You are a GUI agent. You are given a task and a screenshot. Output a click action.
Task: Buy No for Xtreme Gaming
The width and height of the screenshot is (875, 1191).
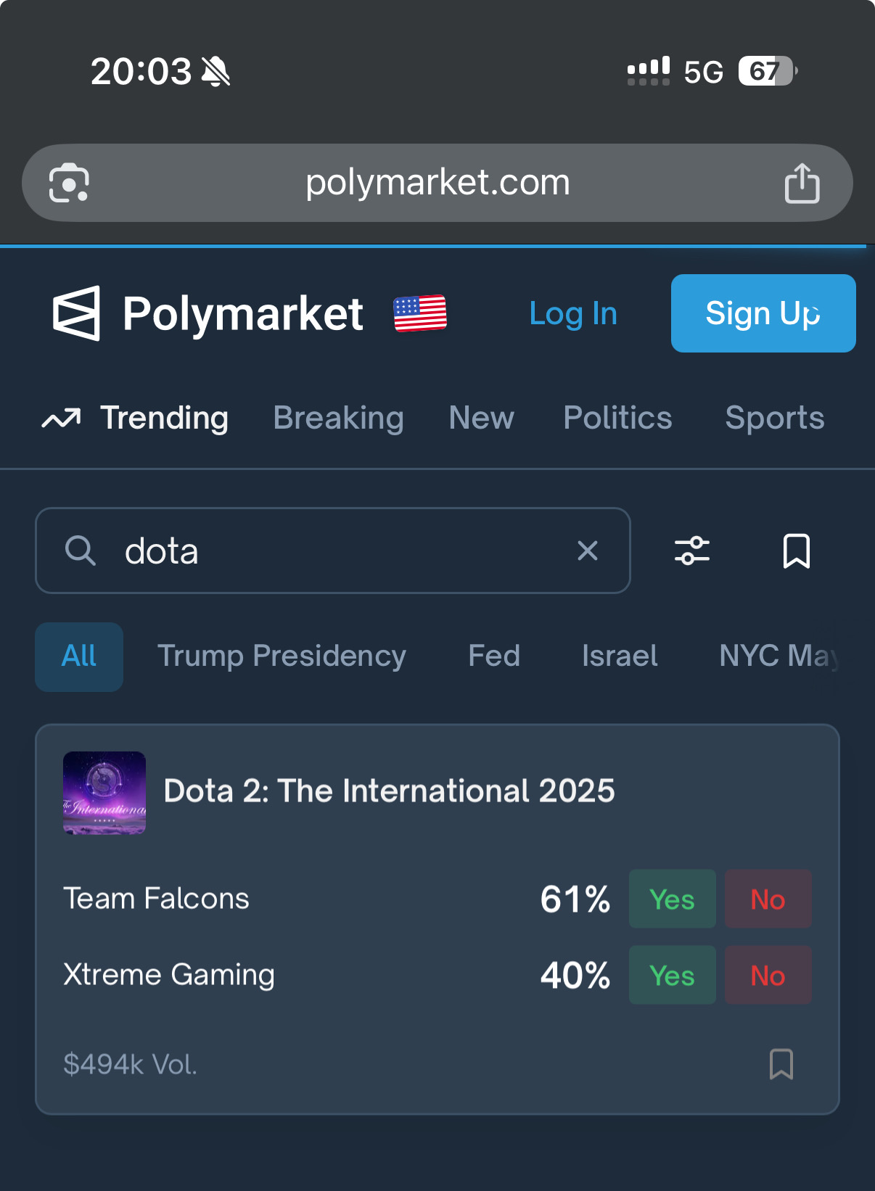768,976
